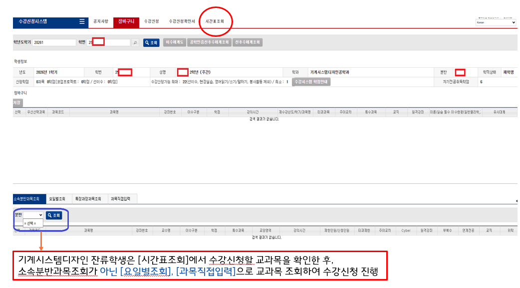Click the 조회 button next to 분반 dropdown
The height and width of the screenshot is (288, 520).
pos(54,215)
